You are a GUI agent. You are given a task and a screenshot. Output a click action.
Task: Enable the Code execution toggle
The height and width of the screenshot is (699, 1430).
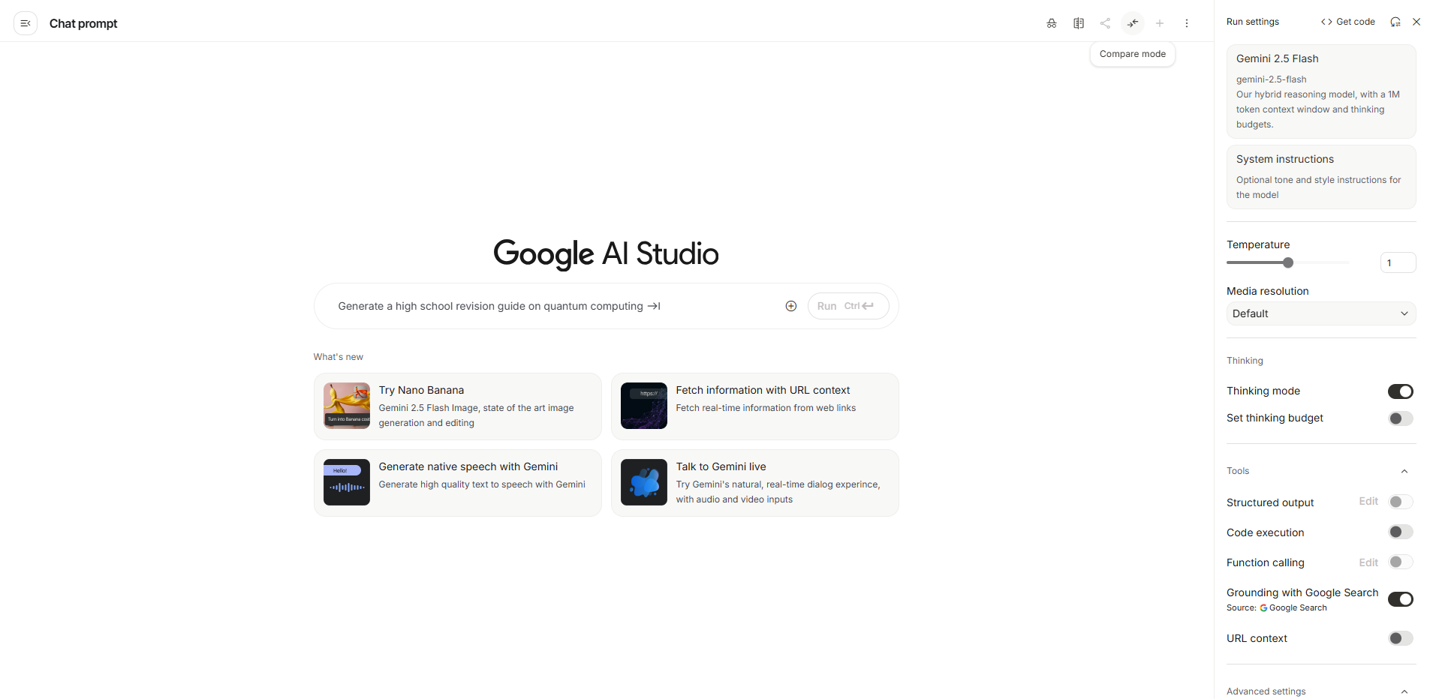[1400, 532]
